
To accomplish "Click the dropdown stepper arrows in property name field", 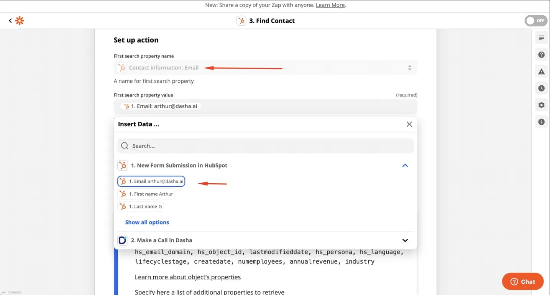I will [409, 68].
